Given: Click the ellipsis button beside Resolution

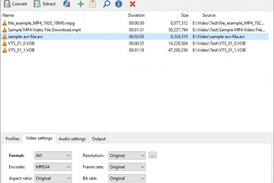Looking at the screenshot, I should click(x=153, y=155).
